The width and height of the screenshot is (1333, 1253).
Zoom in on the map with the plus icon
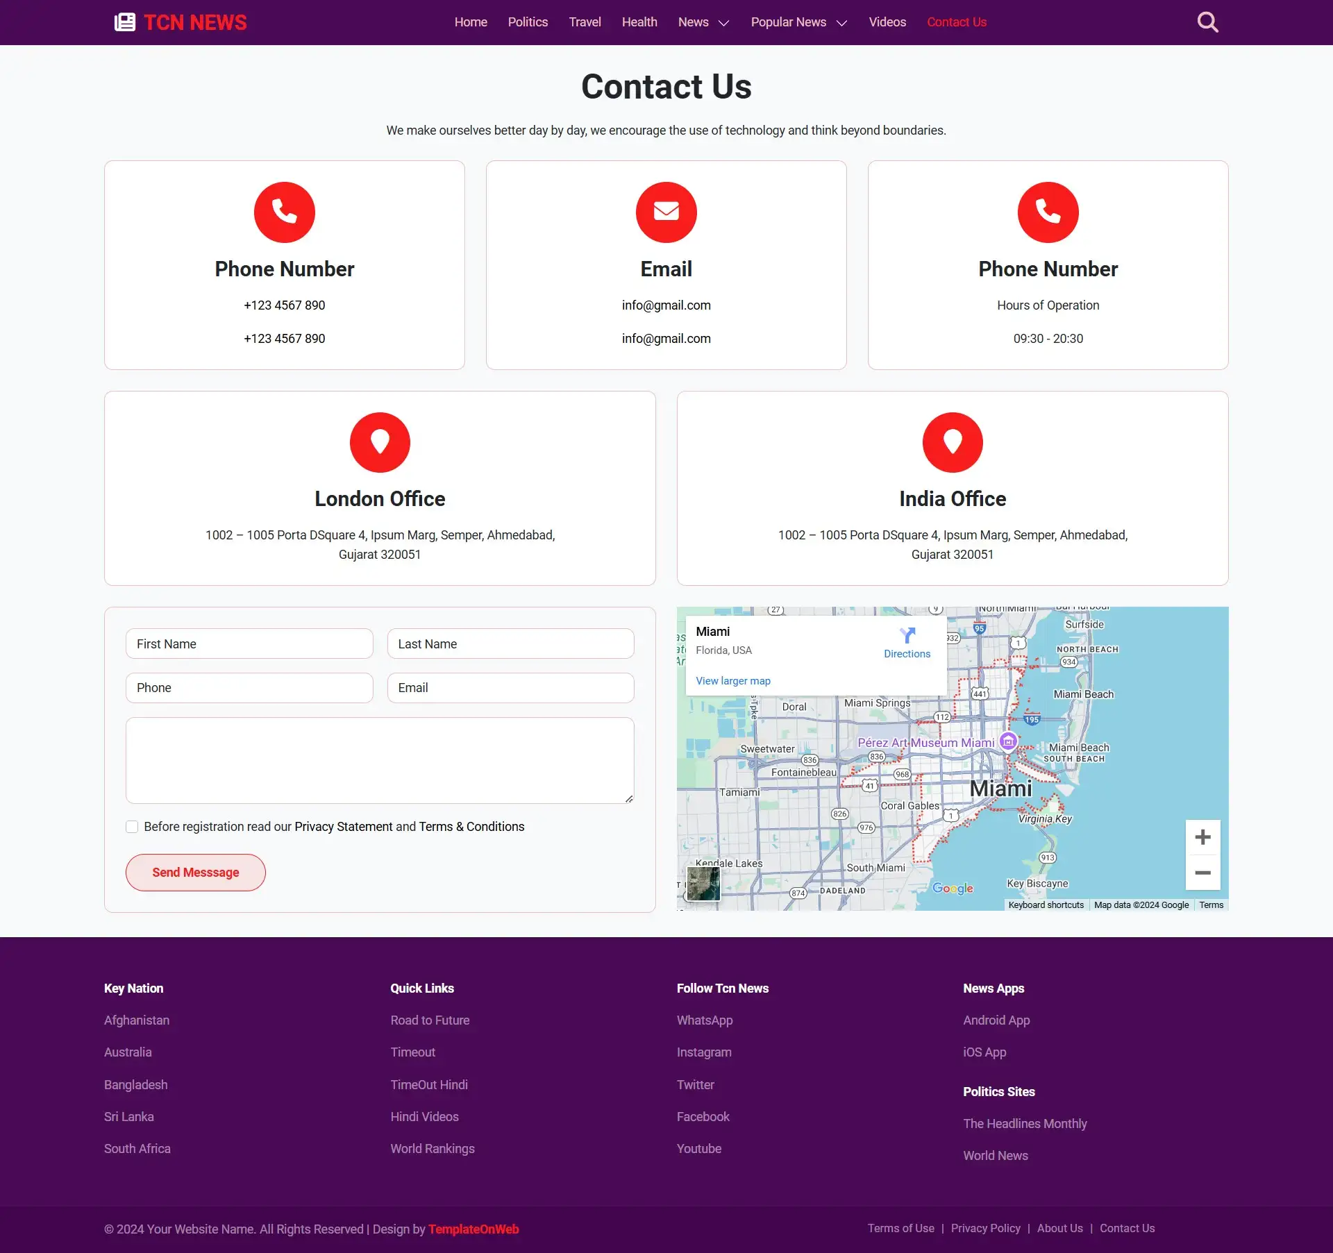[x=1202, y=836]
